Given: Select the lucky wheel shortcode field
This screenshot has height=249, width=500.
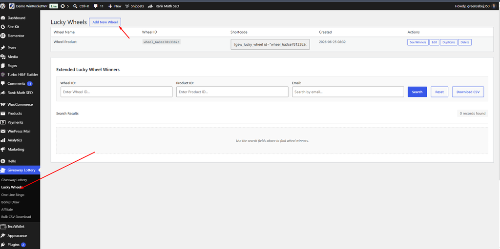Looking at the screenshot, I should [x=270, y=44].
